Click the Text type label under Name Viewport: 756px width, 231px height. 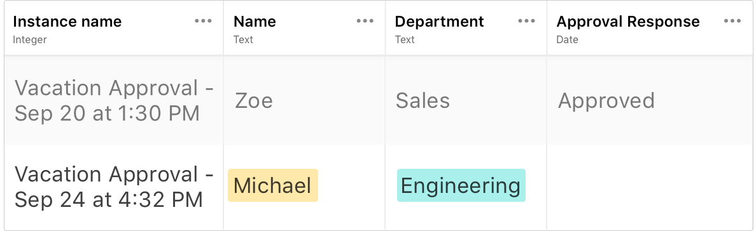tap(243, 40)
